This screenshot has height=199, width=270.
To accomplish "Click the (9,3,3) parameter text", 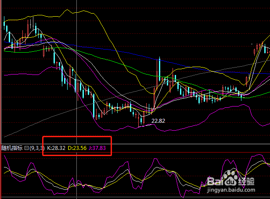I will [x=37, y=148].
